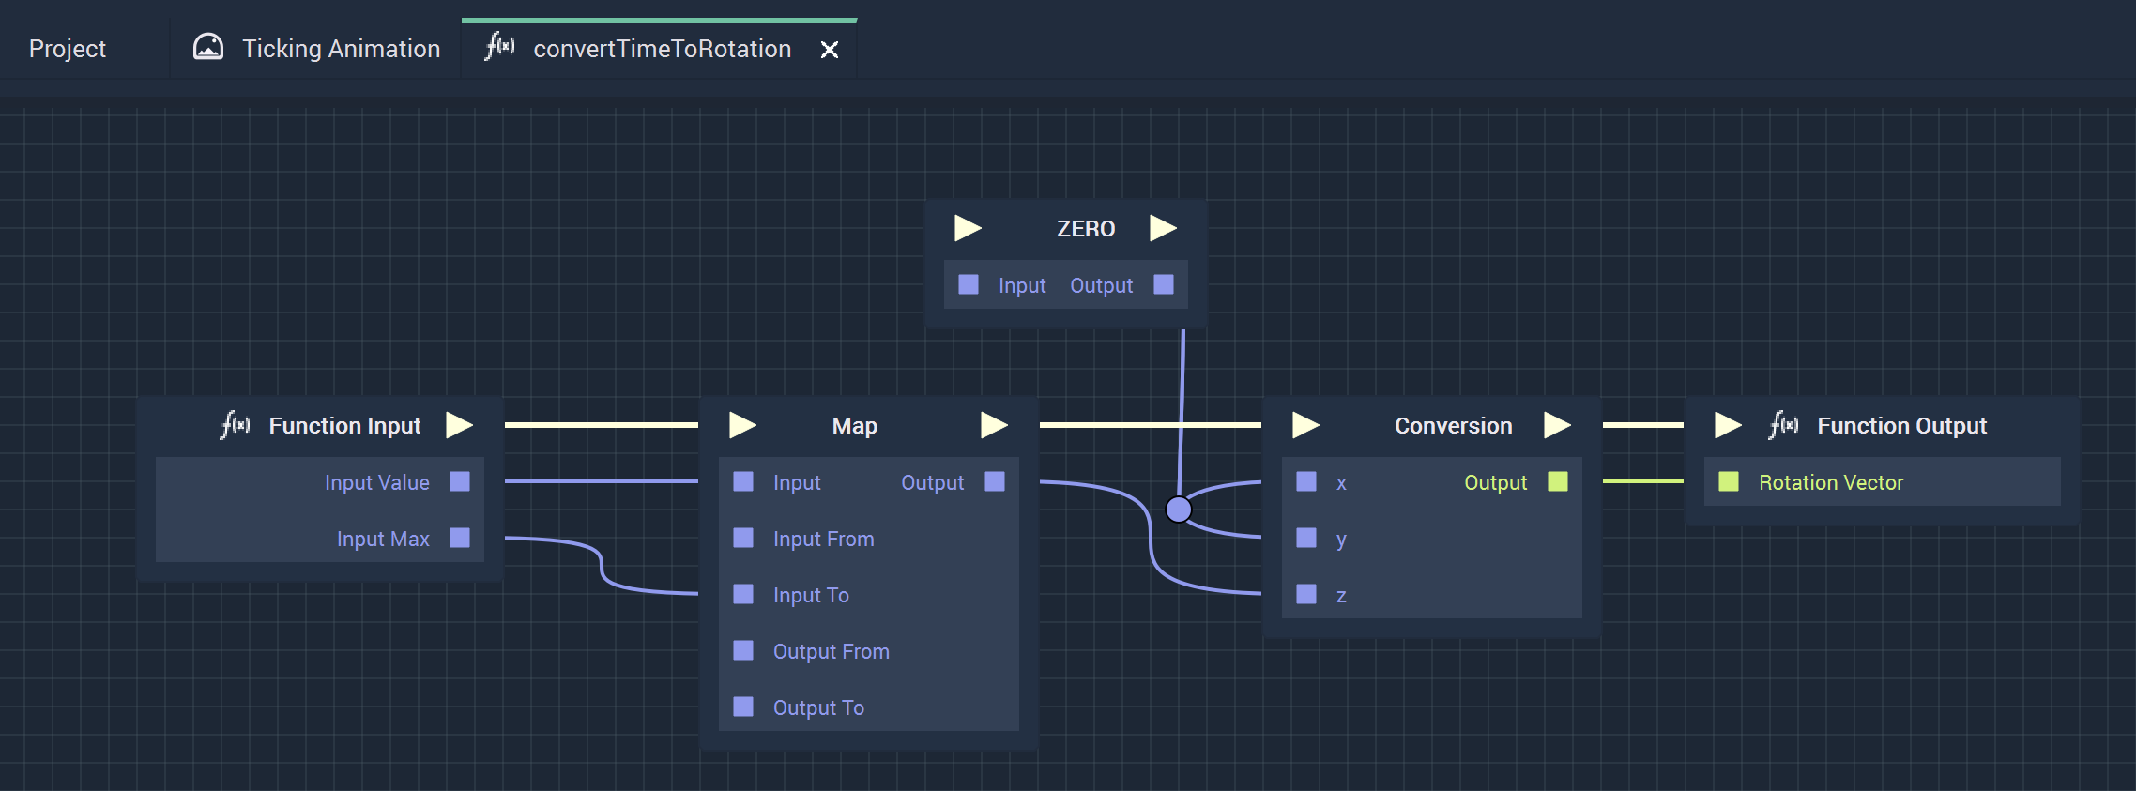The image size is (2136, 791).
Task: Click the Input From label in Map
Action: click(823, 539)
